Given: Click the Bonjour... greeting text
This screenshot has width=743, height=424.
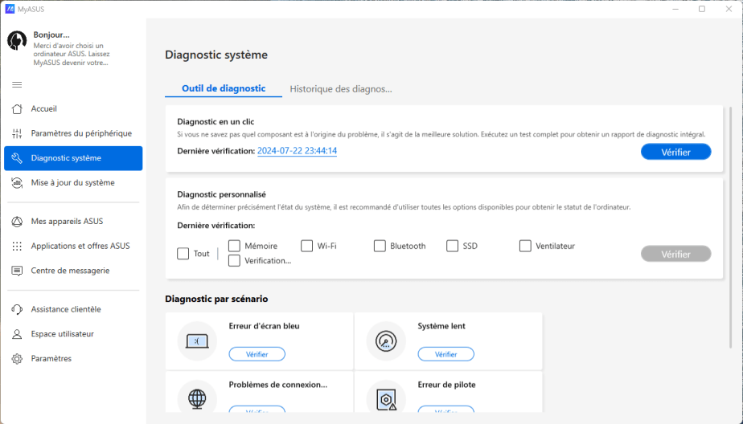Looking at the screenshot, I should [51, 35].
